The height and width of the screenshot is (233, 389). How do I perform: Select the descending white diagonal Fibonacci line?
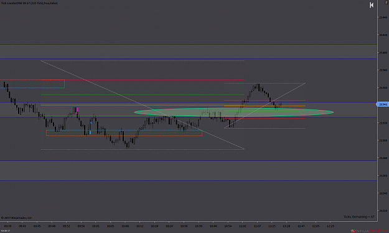click(x=143, y=105)
